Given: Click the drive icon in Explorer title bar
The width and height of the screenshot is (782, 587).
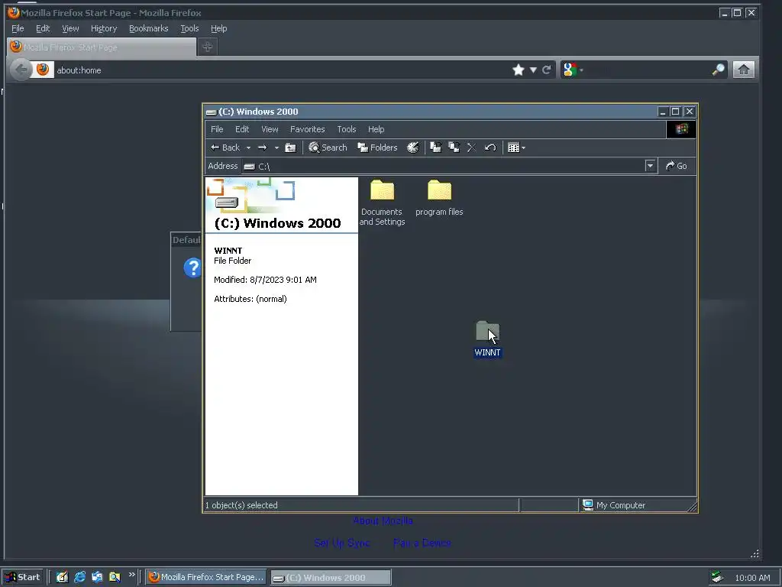Looking at the screenshot, I should 212,112.
